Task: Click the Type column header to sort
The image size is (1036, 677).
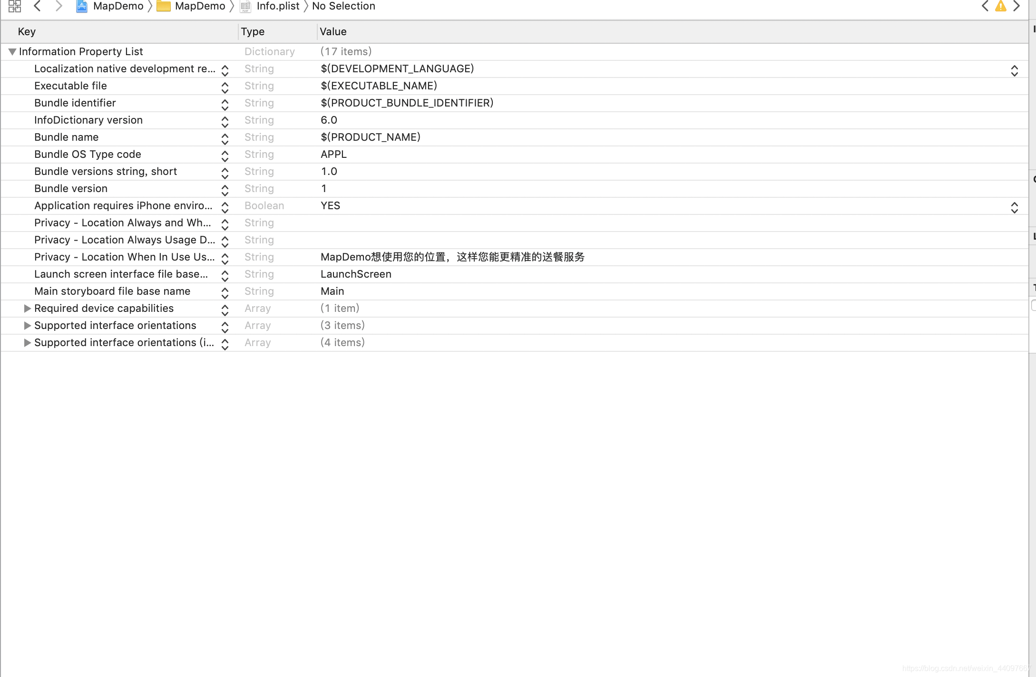Action: 275,32
